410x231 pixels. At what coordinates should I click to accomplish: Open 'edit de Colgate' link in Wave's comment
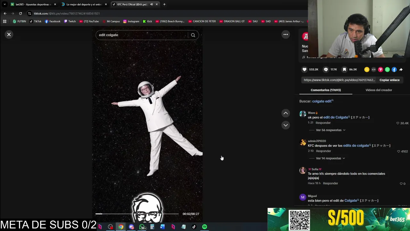tap(336, 117)
